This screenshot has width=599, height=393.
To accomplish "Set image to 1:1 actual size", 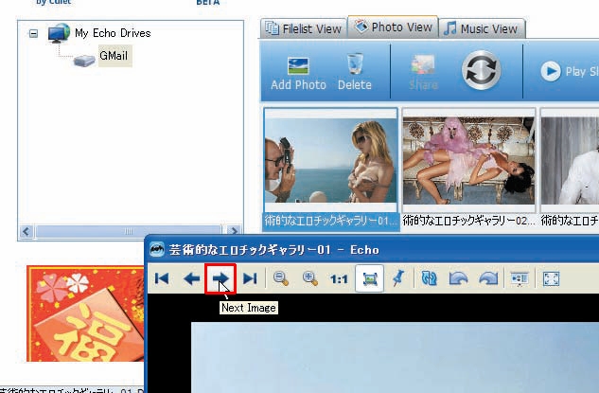I will [x=339, y=279].
